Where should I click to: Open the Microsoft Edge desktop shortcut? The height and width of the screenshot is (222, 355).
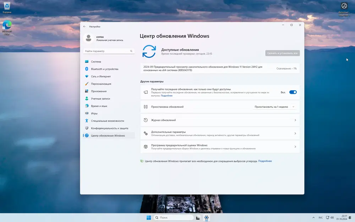click(x=7, y=28)
